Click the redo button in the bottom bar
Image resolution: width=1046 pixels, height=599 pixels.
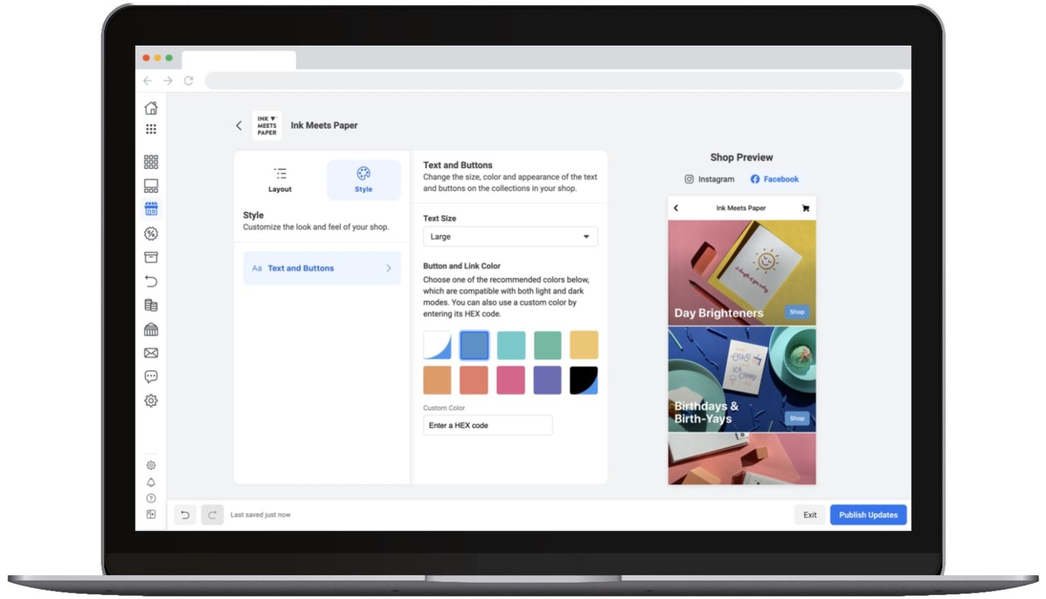212,515
